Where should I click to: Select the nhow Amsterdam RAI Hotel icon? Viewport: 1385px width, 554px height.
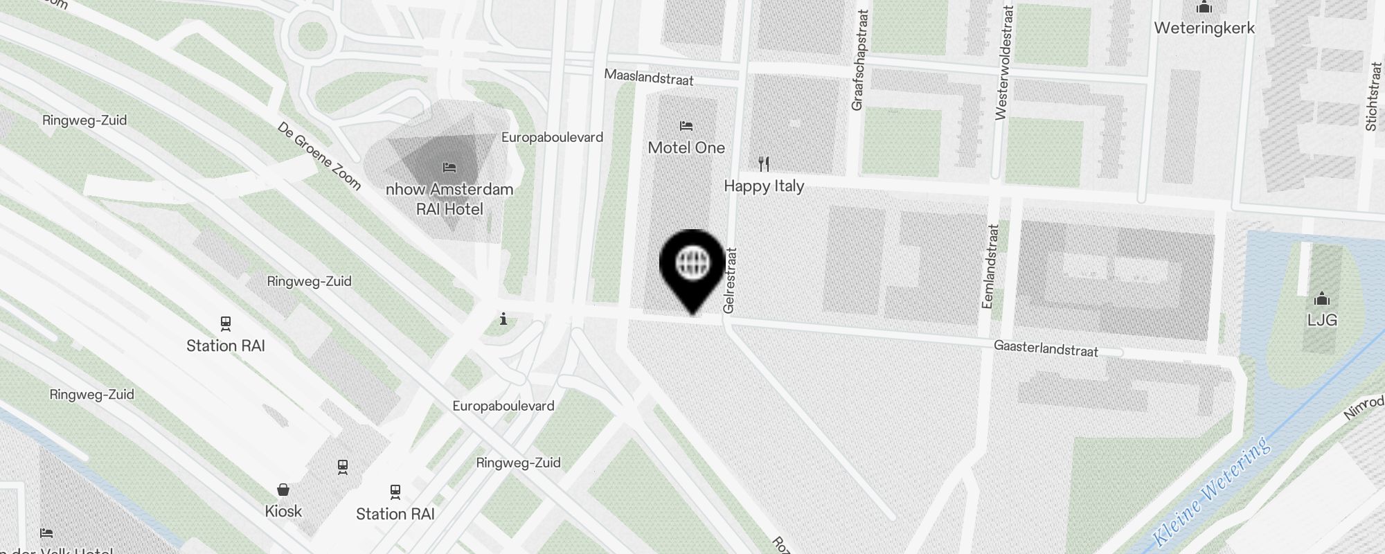[449, 168]
